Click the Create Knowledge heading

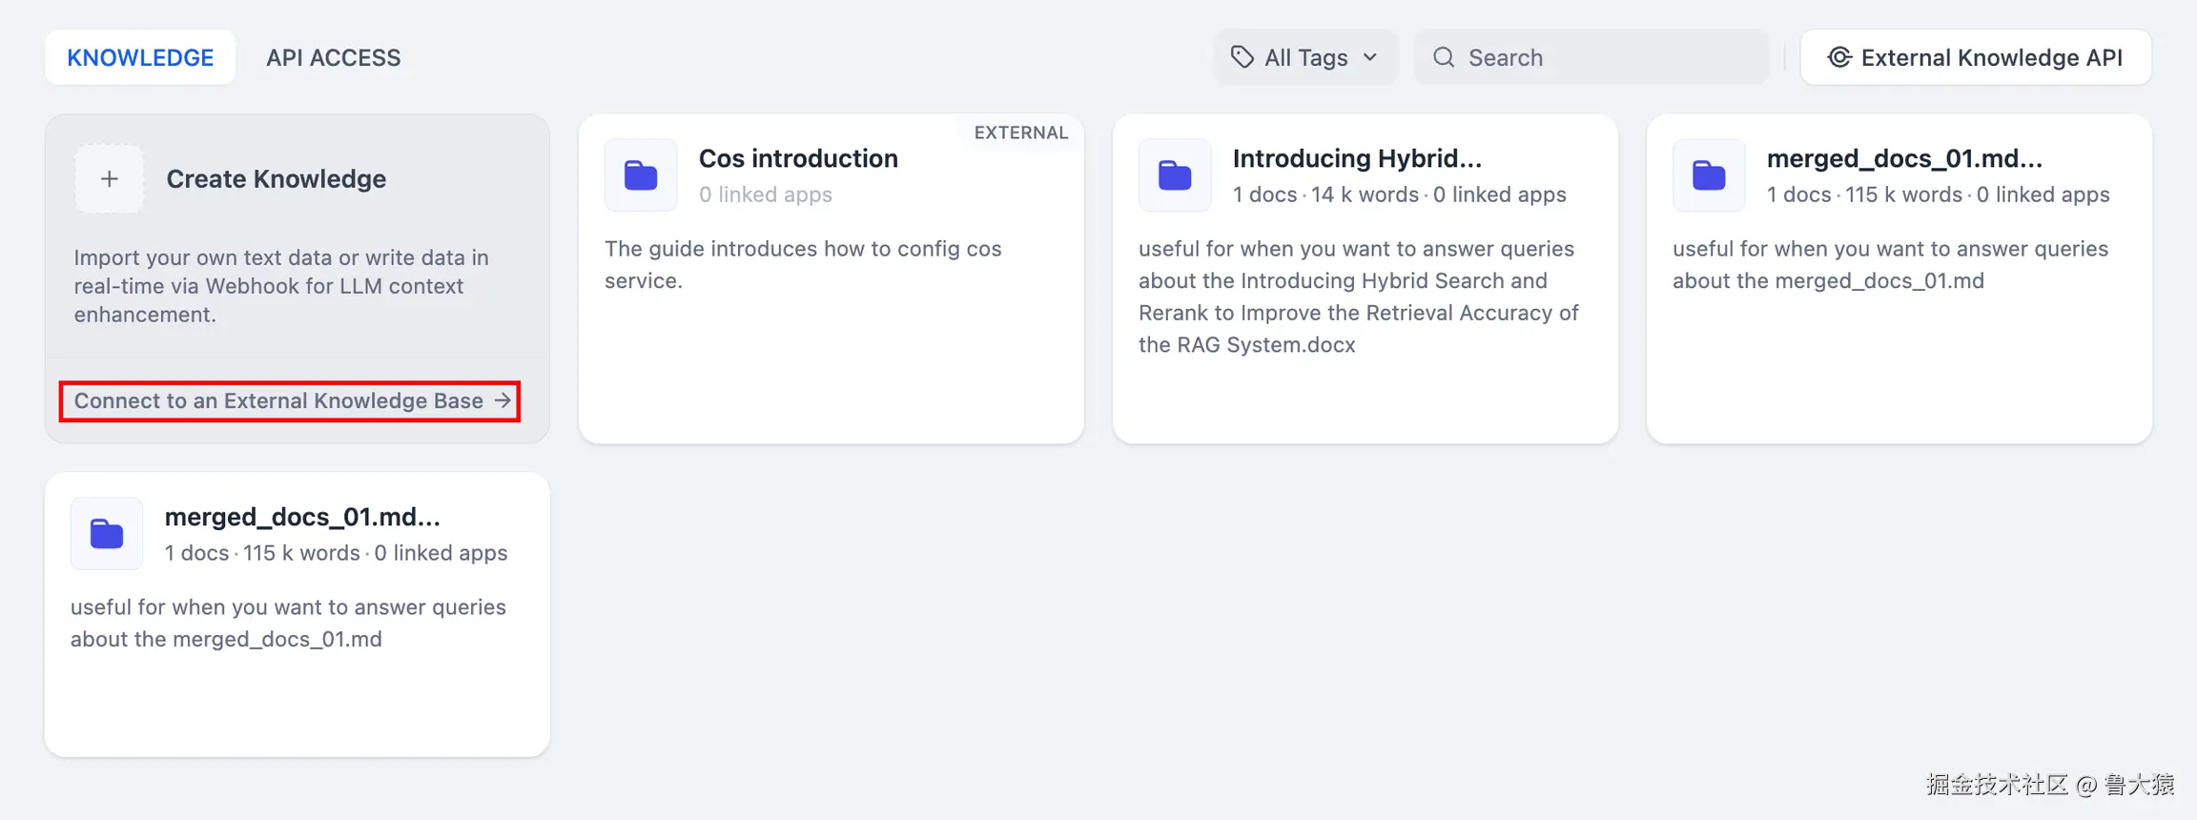coord(276,179)
